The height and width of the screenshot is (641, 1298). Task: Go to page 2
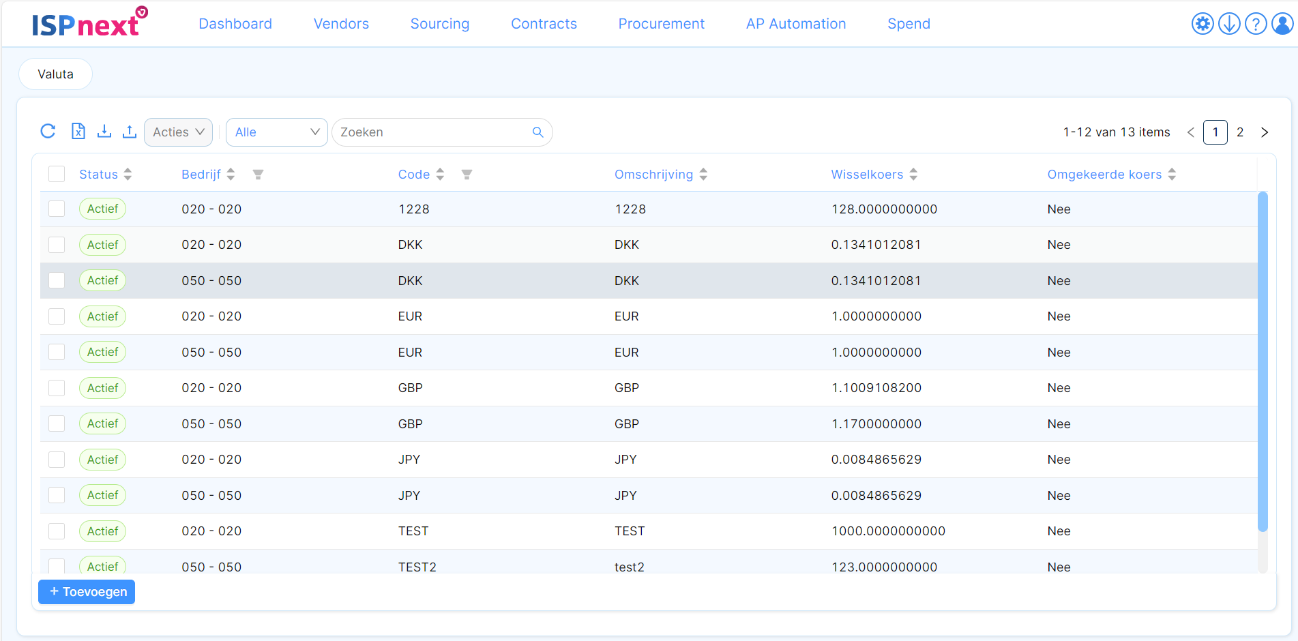1240,132
